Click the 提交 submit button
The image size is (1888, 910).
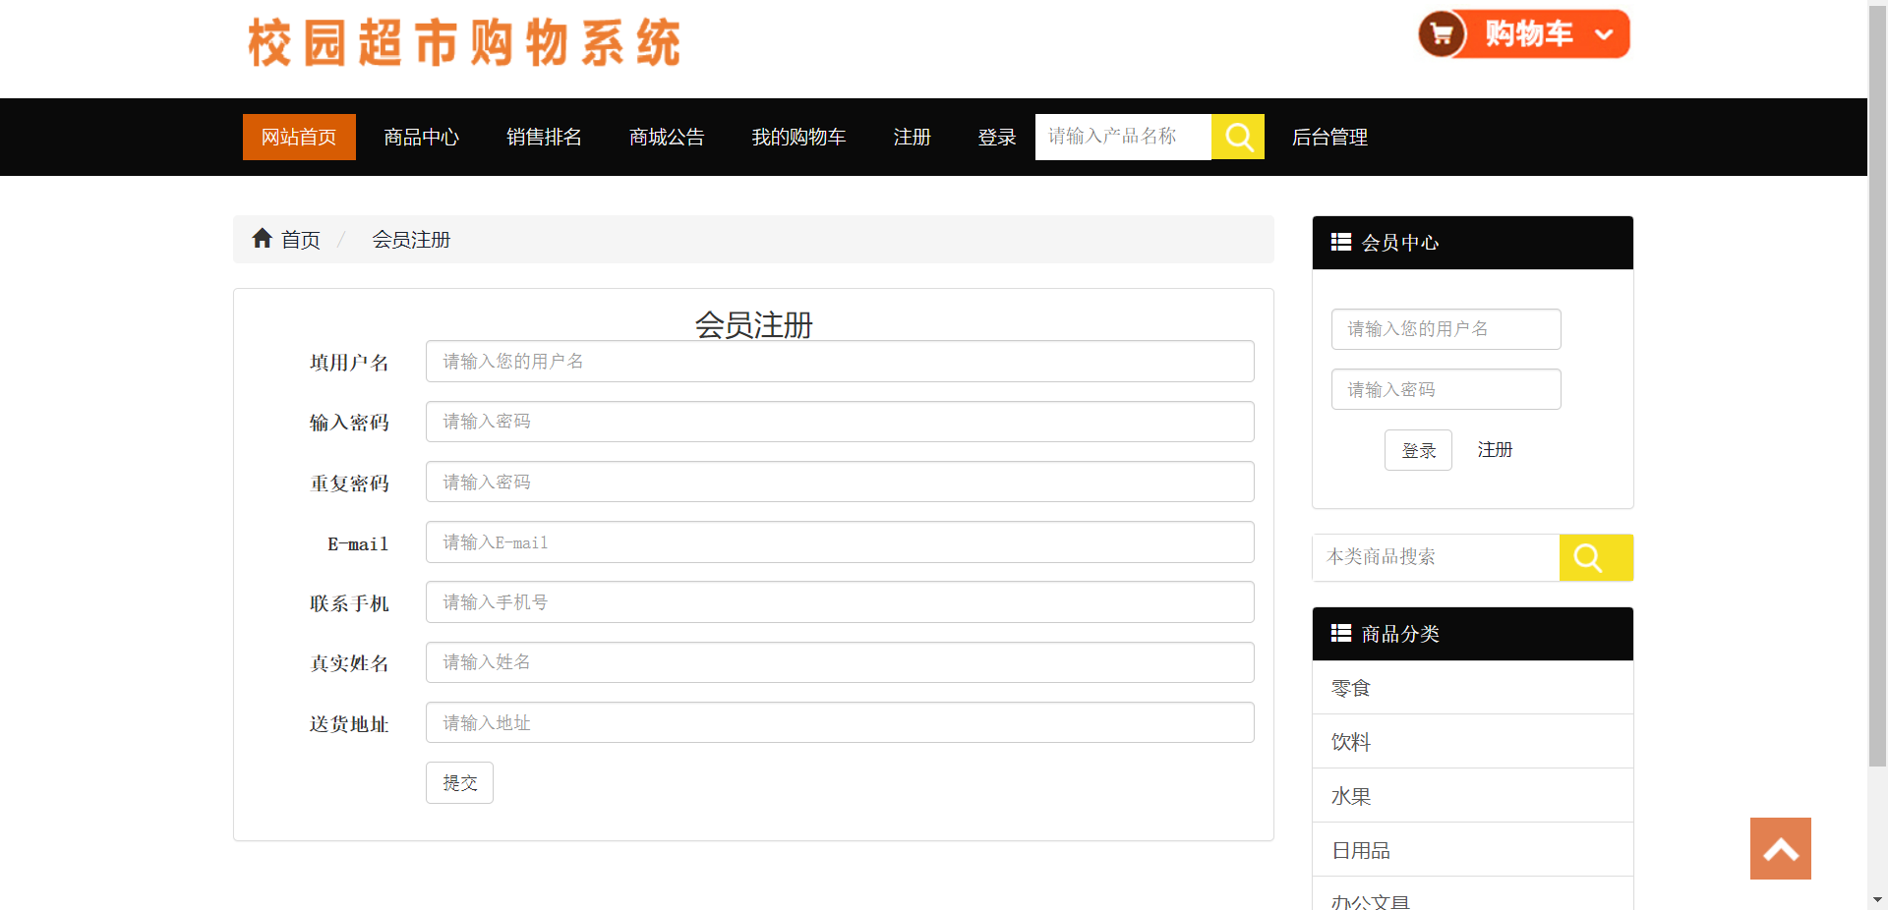pyautogui.click(x=458, y=782)
